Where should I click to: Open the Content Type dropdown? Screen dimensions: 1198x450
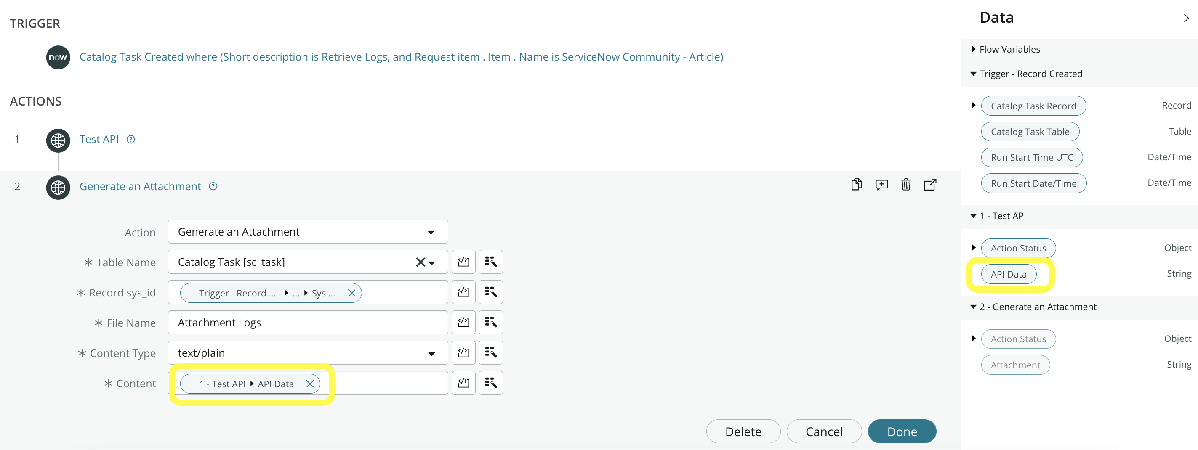pos(308,353)
